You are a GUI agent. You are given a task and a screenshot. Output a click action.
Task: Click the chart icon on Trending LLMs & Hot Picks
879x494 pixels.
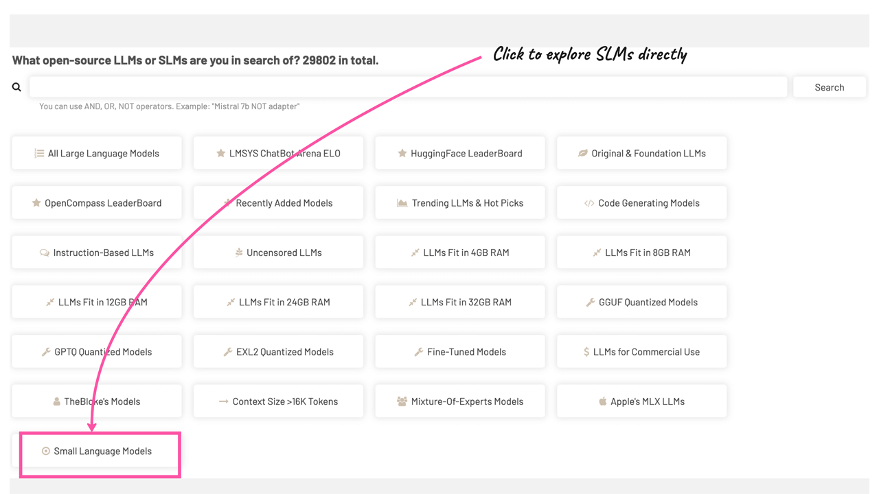pos(402,203)
